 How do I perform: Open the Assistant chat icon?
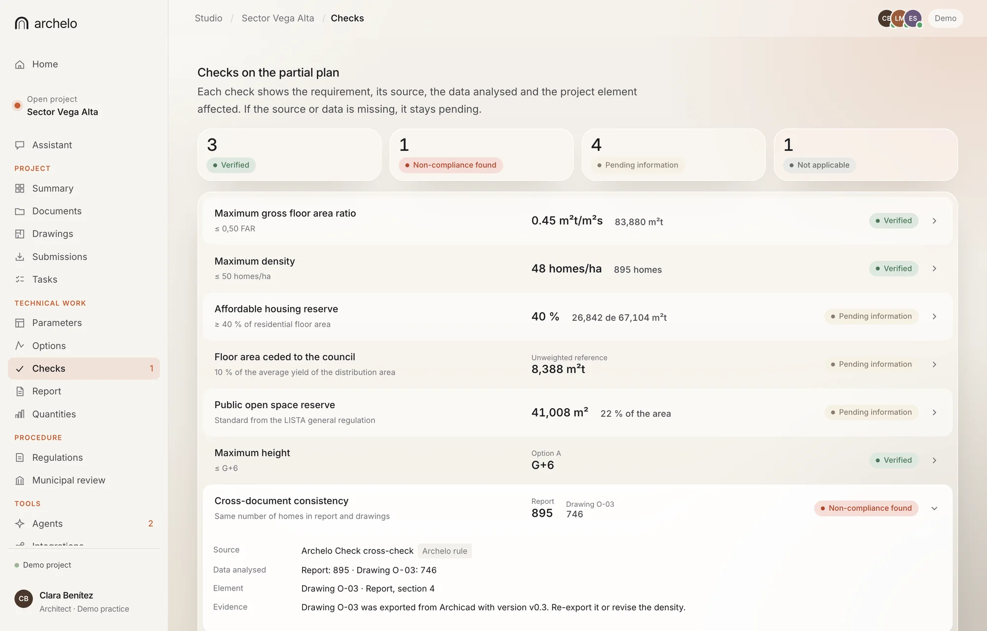coord(20,145)
